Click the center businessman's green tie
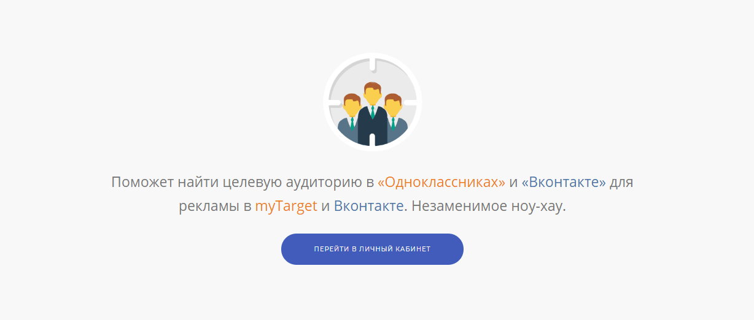 pyautogui.click(x=372, y=112)
